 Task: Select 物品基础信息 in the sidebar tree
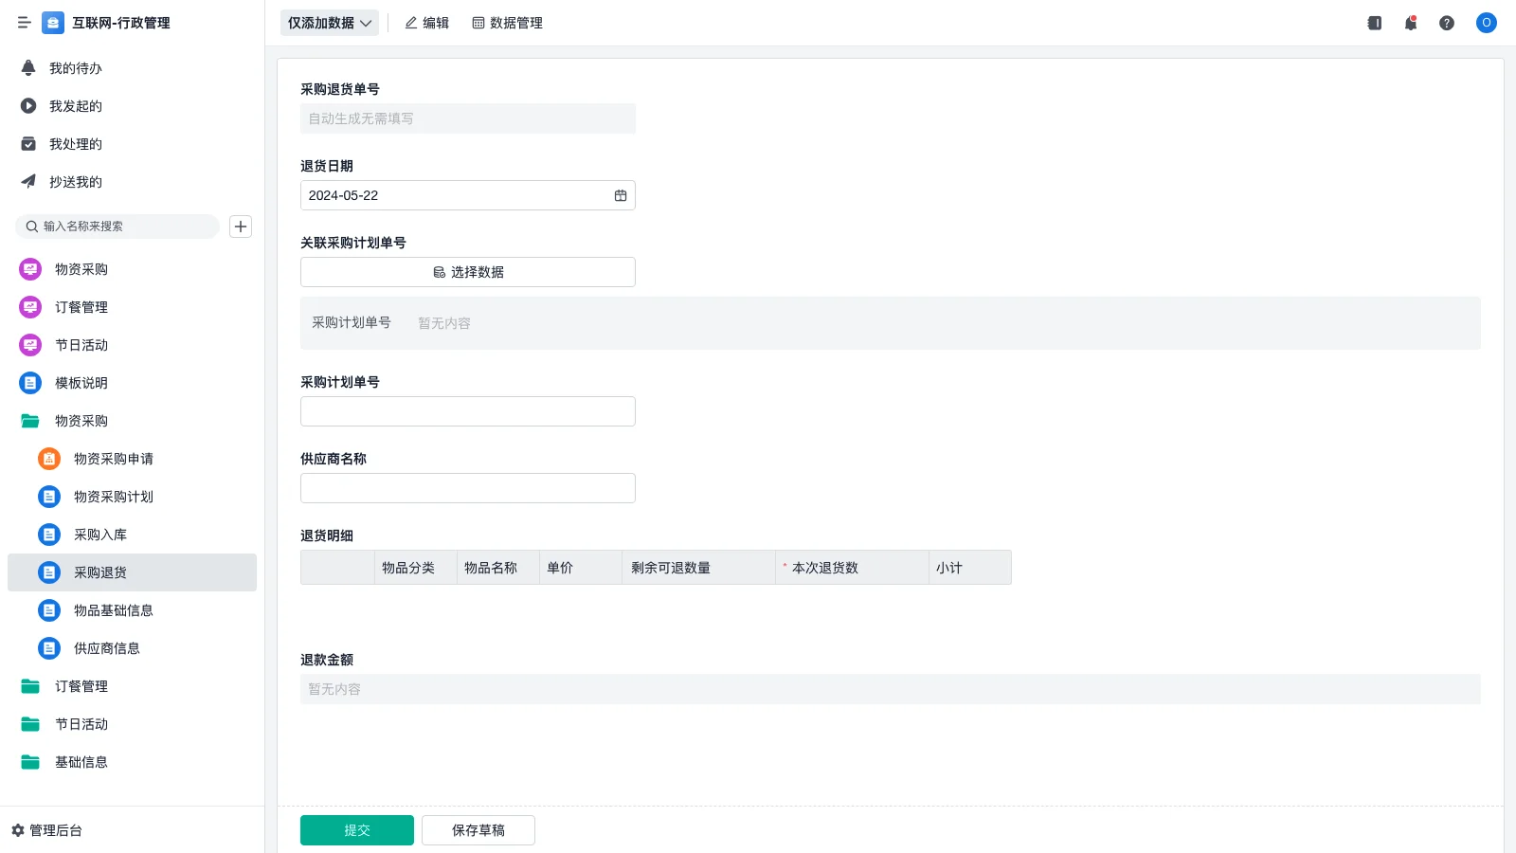click(x=113, y=610)
